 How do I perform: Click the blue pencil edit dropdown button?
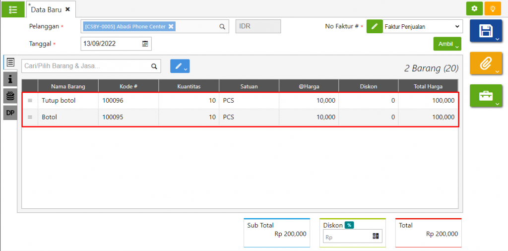(x=180, y=66)
